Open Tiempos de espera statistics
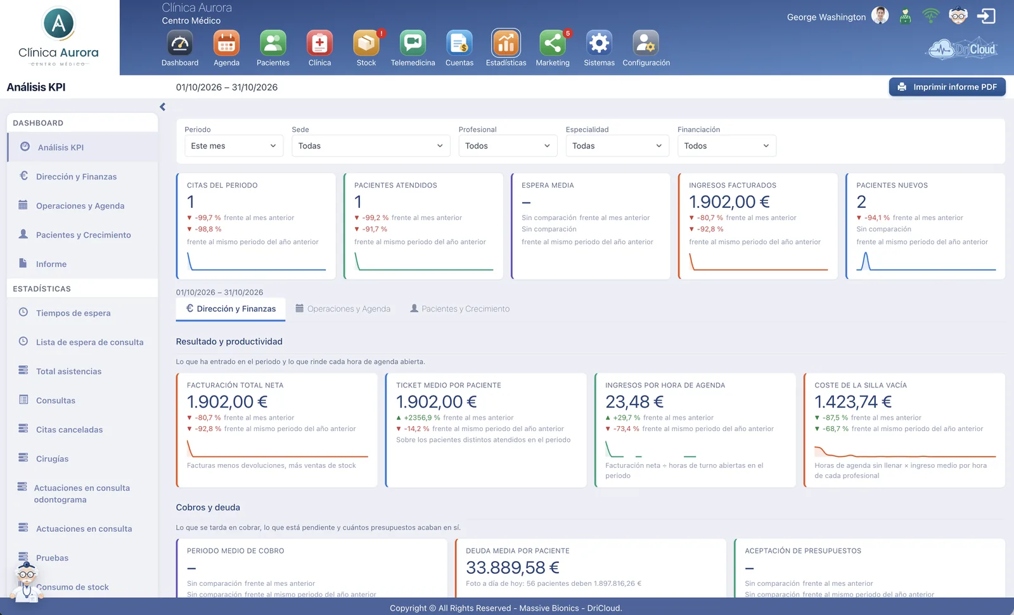The height and width of the screenshot is (615, 1014). [82, 313]
